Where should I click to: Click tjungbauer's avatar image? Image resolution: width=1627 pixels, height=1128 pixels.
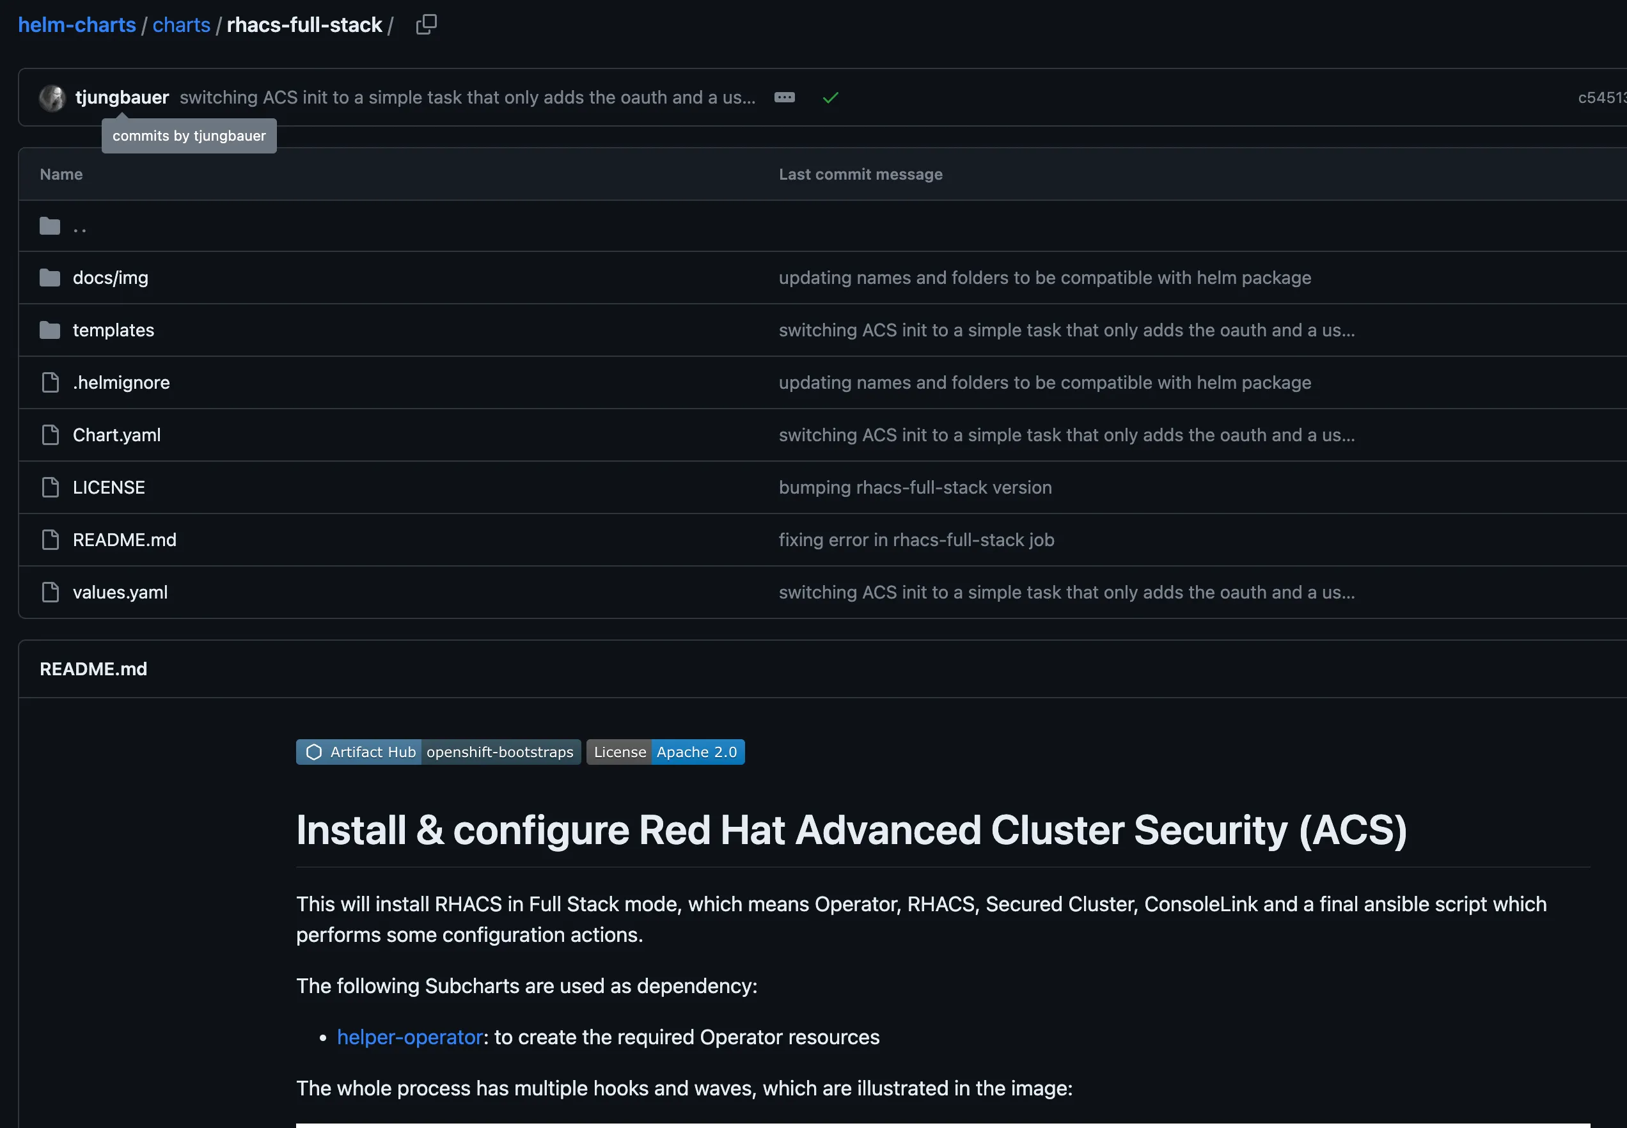(x=52, y=98)
